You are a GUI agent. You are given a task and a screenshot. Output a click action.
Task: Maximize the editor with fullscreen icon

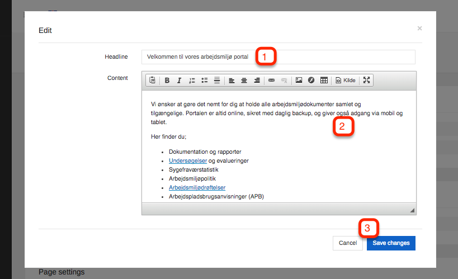[367, 80]
